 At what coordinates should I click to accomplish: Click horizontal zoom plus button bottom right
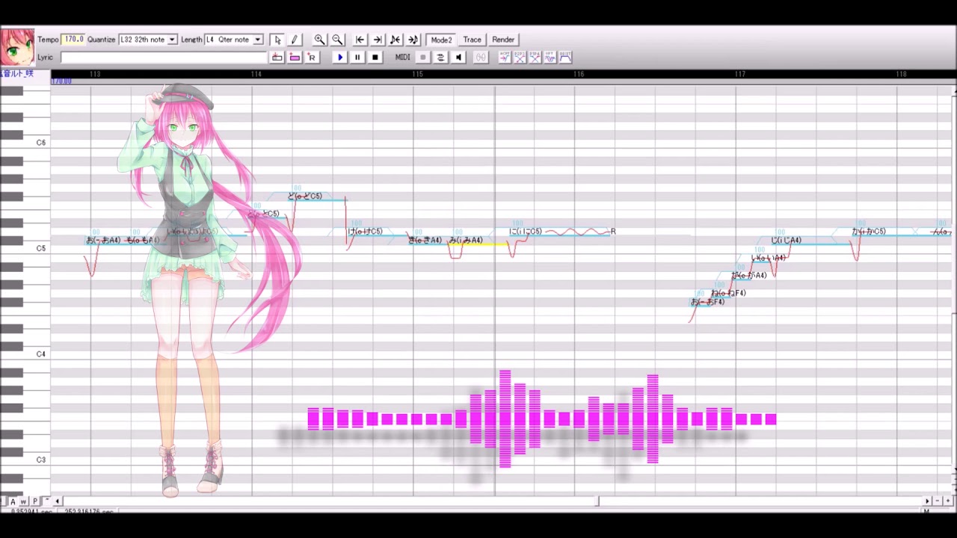[x=947, y=501]
